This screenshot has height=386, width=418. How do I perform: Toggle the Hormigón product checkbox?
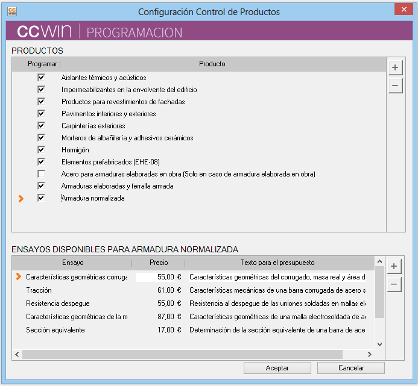click(41, 150)
